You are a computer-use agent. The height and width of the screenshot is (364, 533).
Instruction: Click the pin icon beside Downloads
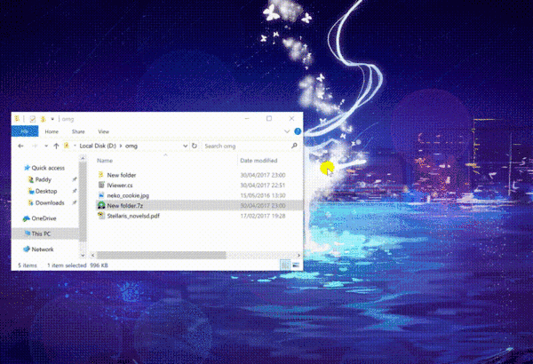(x=74, y=202)
